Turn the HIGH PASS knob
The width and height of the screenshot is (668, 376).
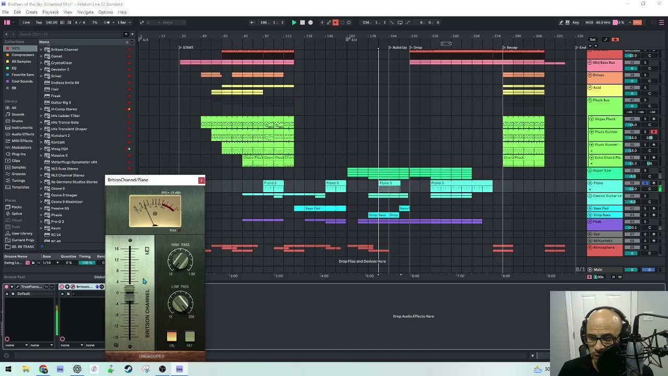pos(180,261)
